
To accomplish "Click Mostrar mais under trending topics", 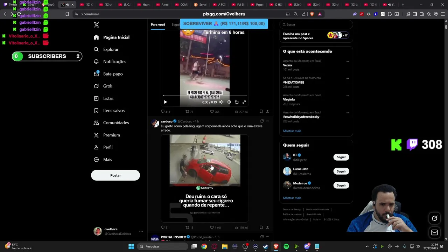I will coord(292,131).
